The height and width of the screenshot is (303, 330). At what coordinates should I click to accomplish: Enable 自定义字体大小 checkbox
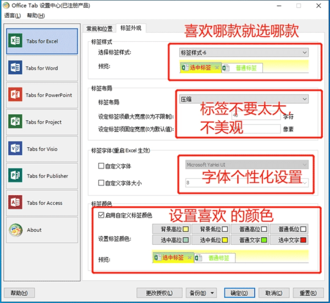(101, 183)
